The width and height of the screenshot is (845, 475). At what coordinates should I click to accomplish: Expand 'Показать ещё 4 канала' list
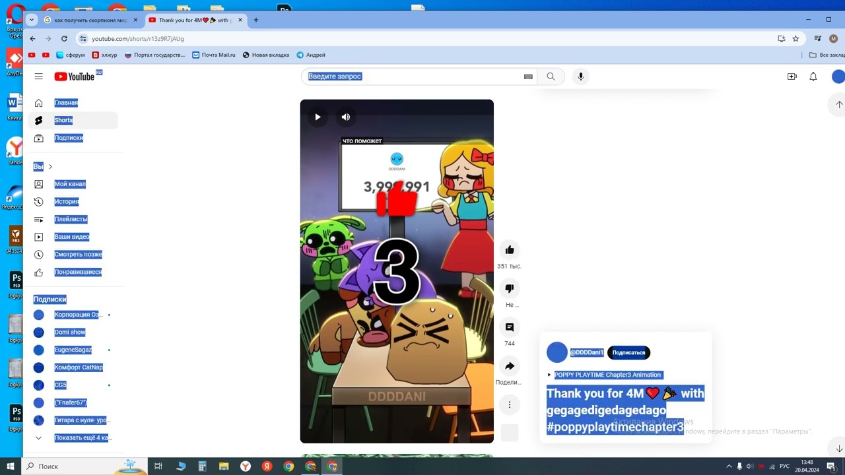point(73,438)
